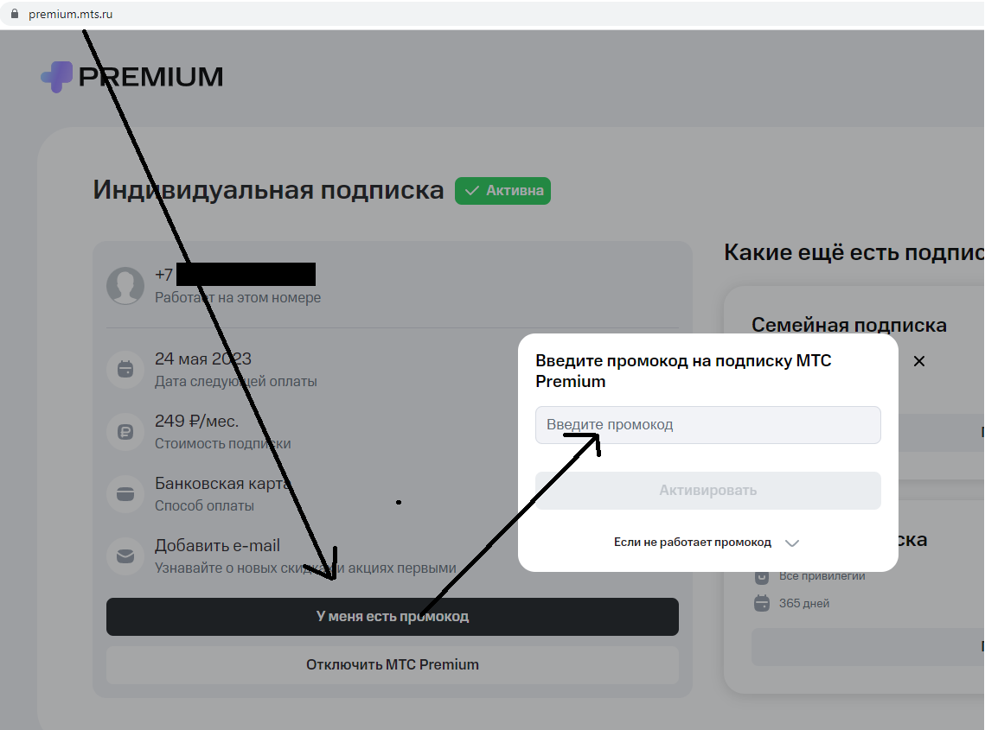Click the profile avatar icon
Image resolution: width=985 pixels, height=730 pixels.
[125, 285]
